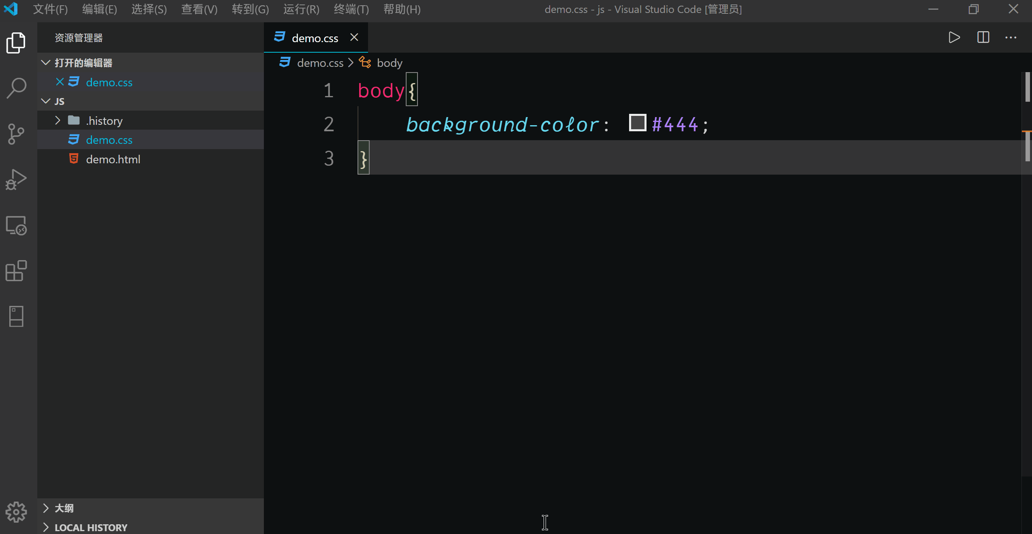This screenshot has width=1032, height=534.
Task: Open the Explorer view in activity bar
Action: point(16,43)
